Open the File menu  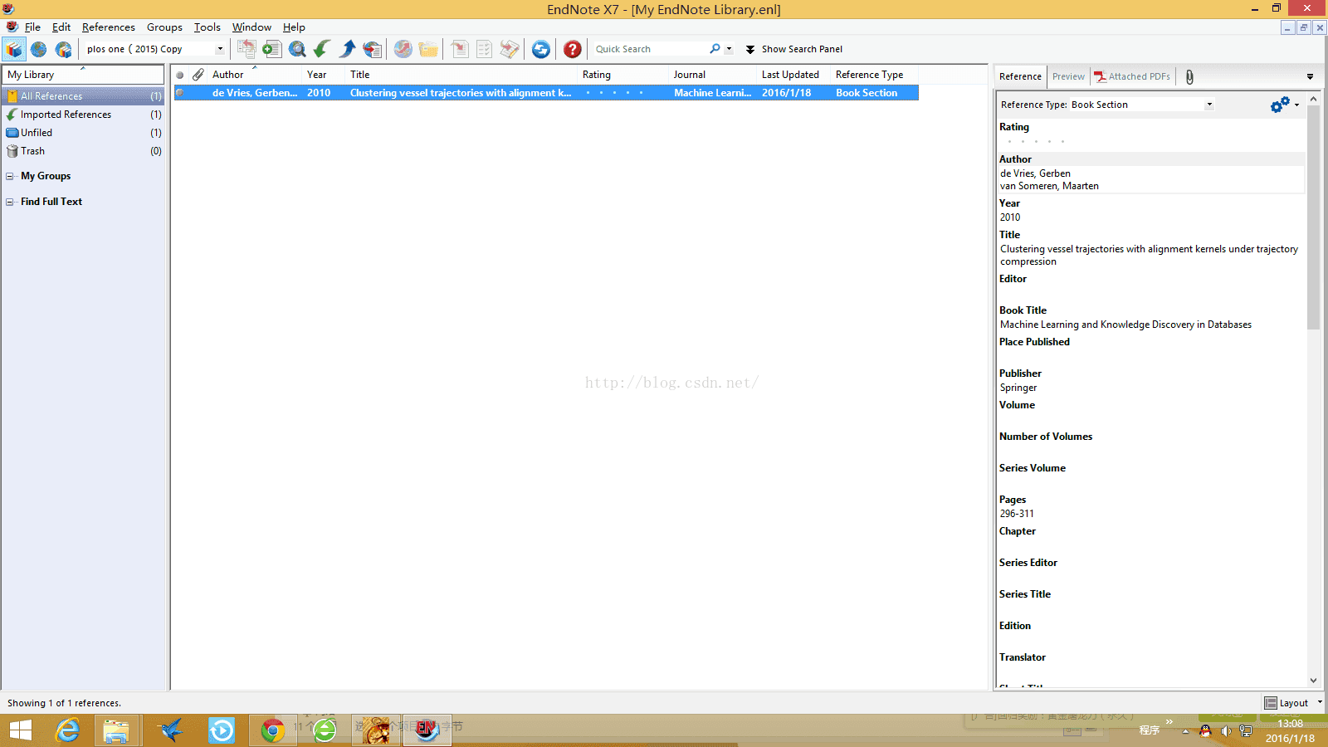[x=32, y=27]
